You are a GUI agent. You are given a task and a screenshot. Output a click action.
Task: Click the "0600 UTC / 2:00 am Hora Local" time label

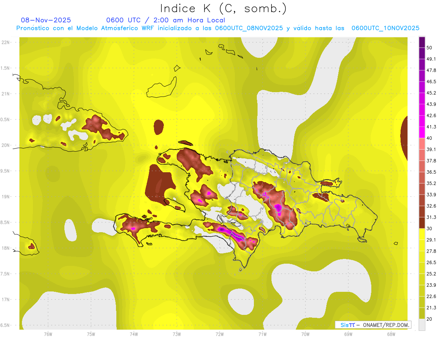(165, 20)
